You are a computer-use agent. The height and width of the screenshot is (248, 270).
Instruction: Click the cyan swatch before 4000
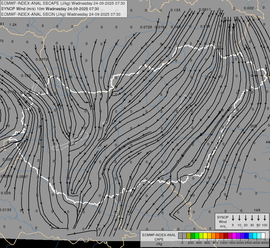tap(255, 236)
